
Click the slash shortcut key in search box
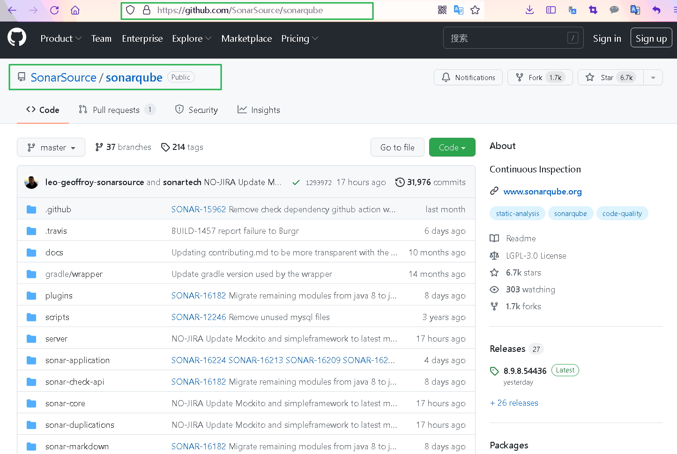point(573,38)
